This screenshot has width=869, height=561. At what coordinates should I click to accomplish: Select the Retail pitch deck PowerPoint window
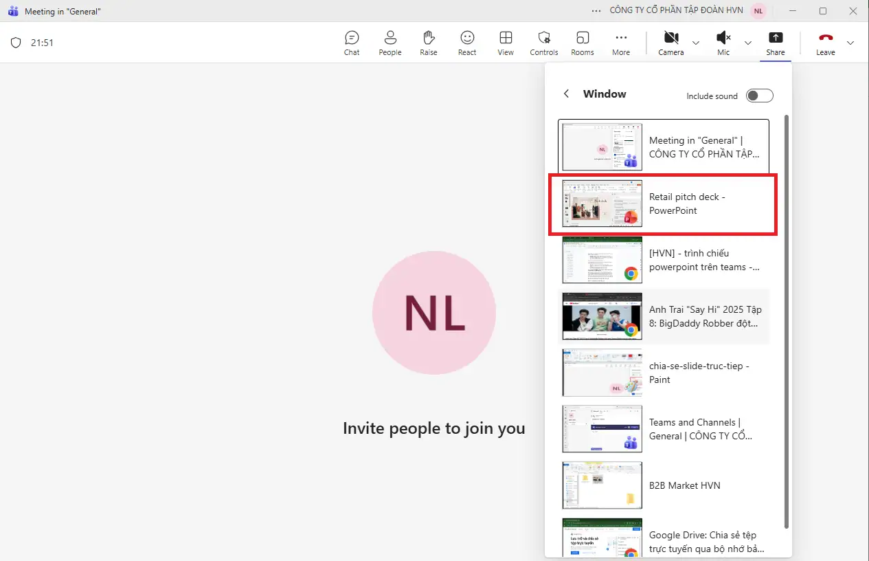click(662, 203)
